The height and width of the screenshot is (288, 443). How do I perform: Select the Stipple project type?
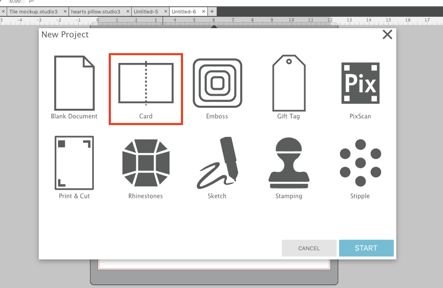pyautogui.click(x=360, y=164)
